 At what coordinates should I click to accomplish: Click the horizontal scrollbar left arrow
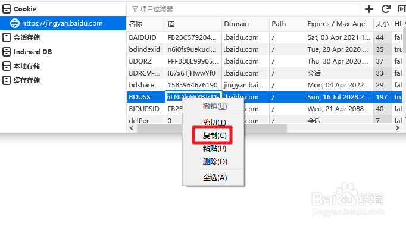tap(132, 128)
